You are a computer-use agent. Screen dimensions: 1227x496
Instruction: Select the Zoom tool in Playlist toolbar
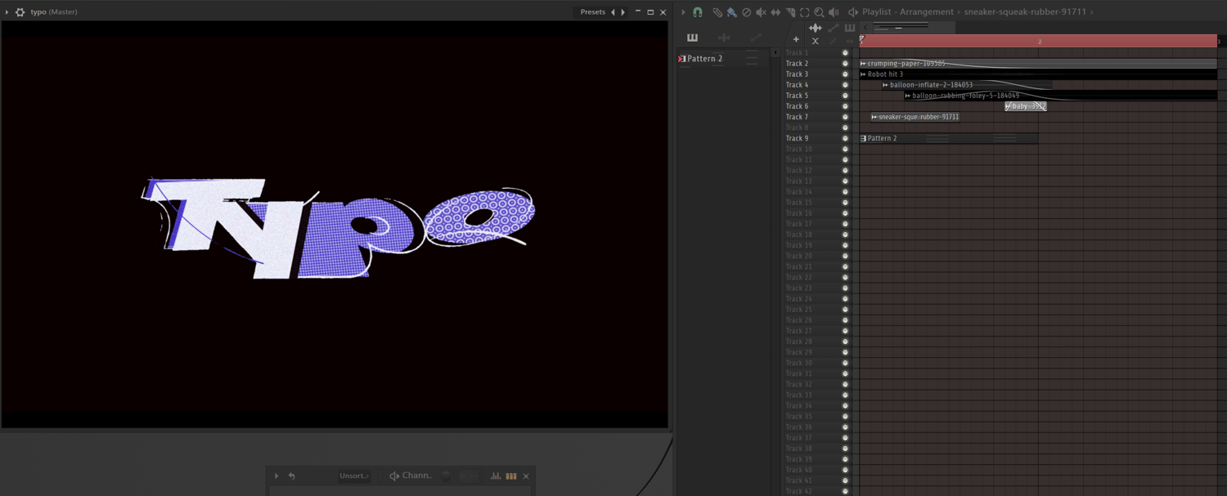pos(819,12)
